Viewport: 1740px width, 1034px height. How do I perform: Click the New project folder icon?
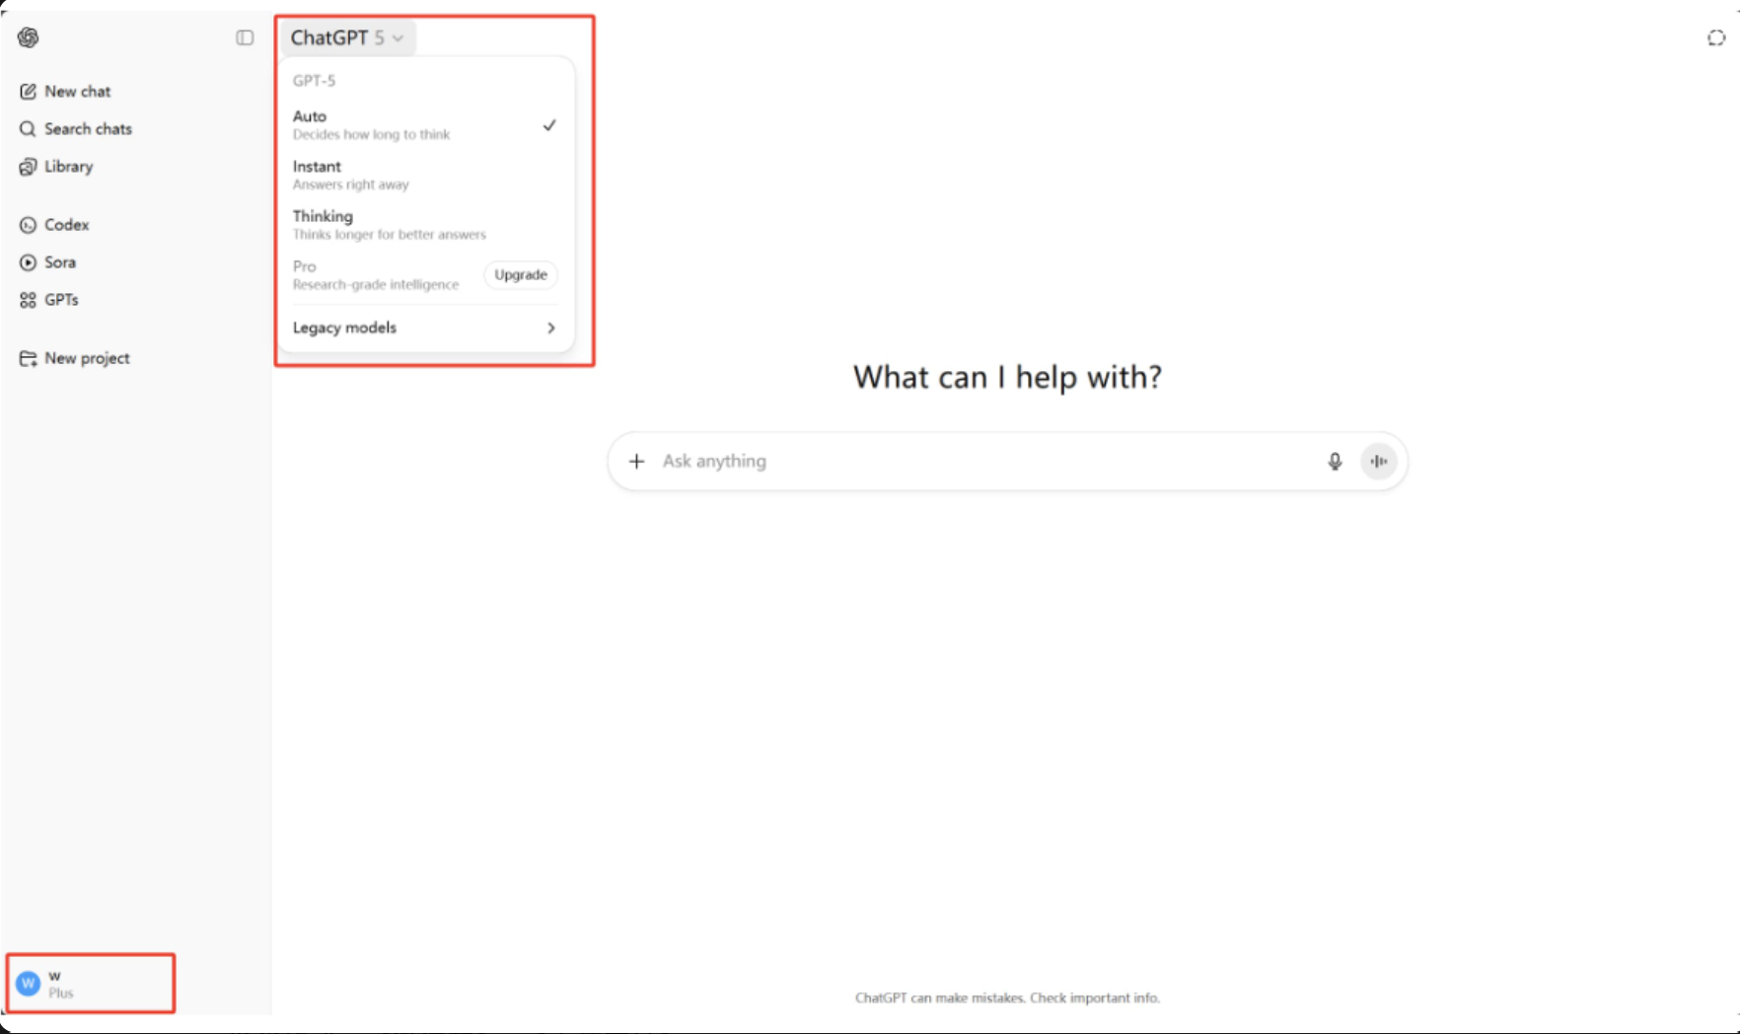click(x=28, y=358)
